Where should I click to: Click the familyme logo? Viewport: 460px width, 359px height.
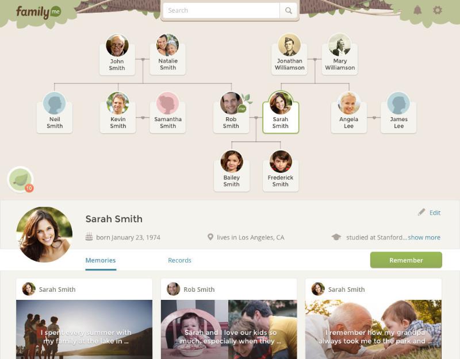[38, 12]
